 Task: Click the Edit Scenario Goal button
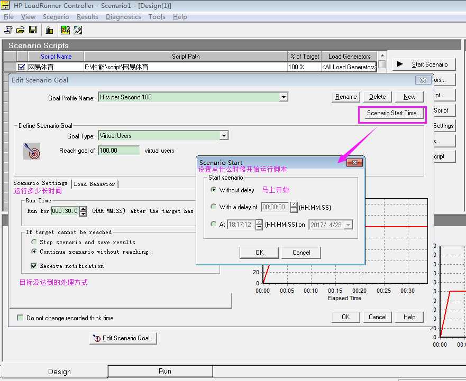tap(123, 338)
